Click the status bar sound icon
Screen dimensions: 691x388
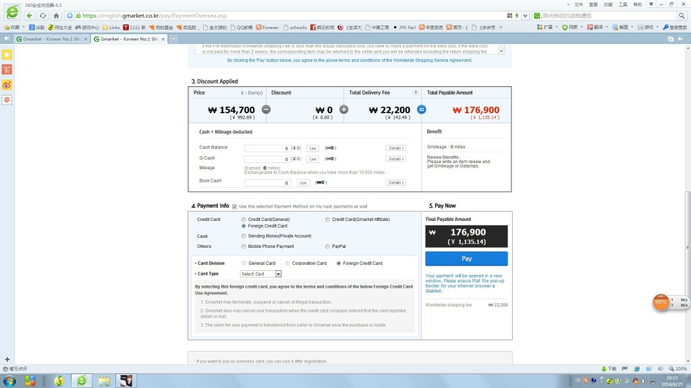coord(660,368)
